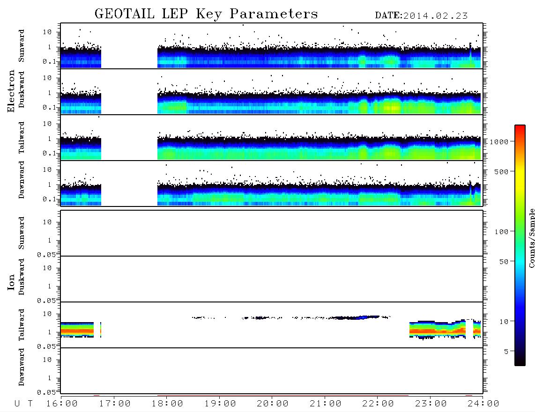Click the vertical "Ion" group label
535x412 pixels.
click(11, 282)
